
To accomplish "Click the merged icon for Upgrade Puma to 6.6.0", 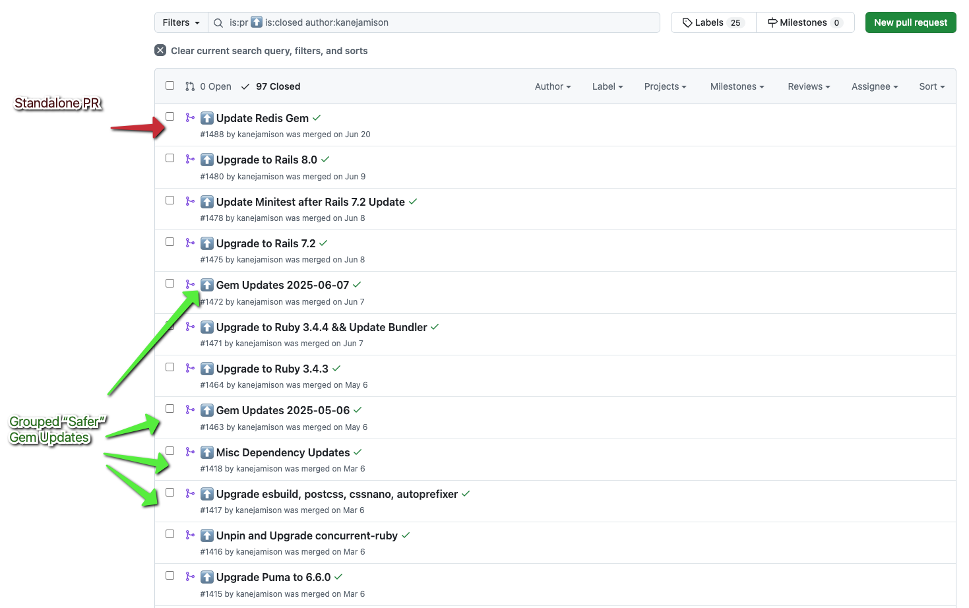I will (x=190, y=576).
